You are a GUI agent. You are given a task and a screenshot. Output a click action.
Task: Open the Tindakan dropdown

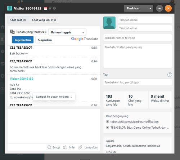tap(139, 8)
